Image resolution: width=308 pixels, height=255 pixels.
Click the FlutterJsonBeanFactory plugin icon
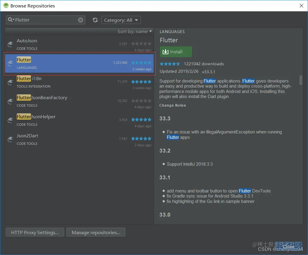10,101
